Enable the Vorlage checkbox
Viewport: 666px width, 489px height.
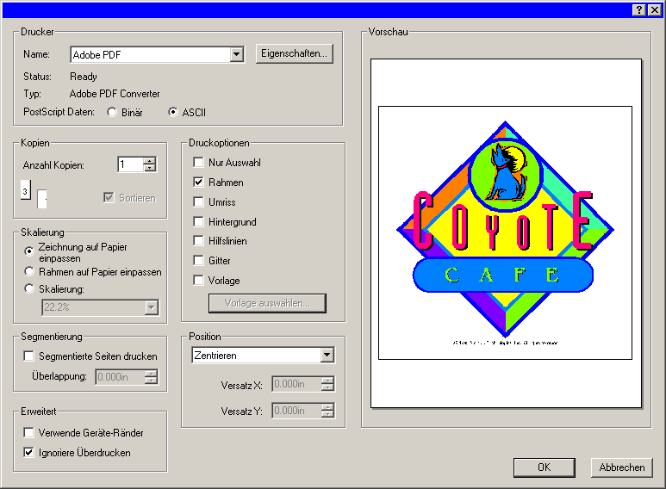(x=198, y=280)
